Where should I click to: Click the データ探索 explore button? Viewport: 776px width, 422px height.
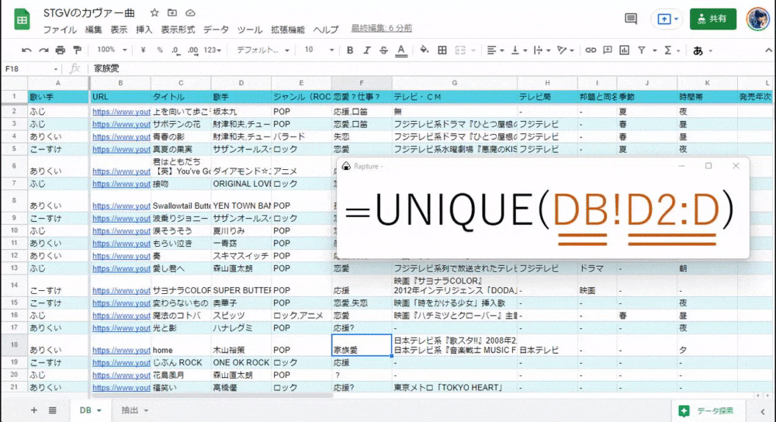[705, 410]
